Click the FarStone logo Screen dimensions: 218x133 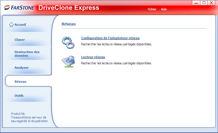[x=19, y=8]
